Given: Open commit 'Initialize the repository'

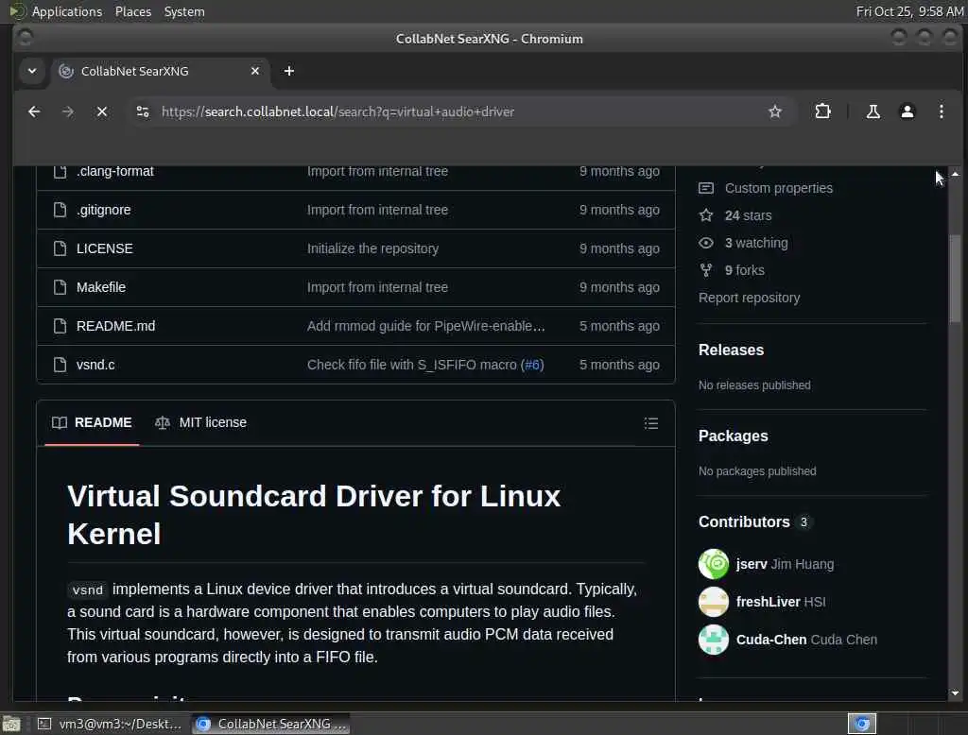Looking at the screenshot, I should [x=372, y=248].
